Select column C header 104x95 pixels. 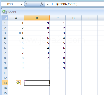coord(58,18)
